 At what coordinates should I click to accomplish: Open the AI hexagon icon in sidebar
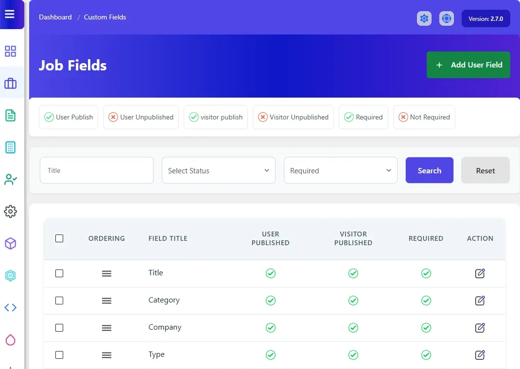[10, 276]
